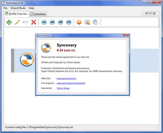This screenshot has width=163, height=133.
Task: Click the Syncovery icon in main title bar
Action: coord(4,3)
